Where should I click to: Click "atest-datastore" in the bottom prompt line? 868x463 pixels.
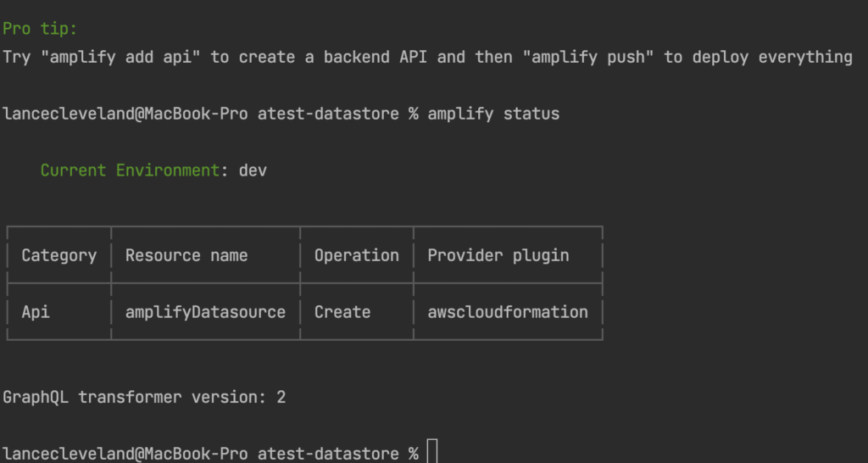(x=328, y=454)
